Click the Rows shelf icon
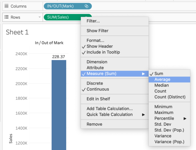Viewport: 196px width, 150px height. click(x=6, y=17)
